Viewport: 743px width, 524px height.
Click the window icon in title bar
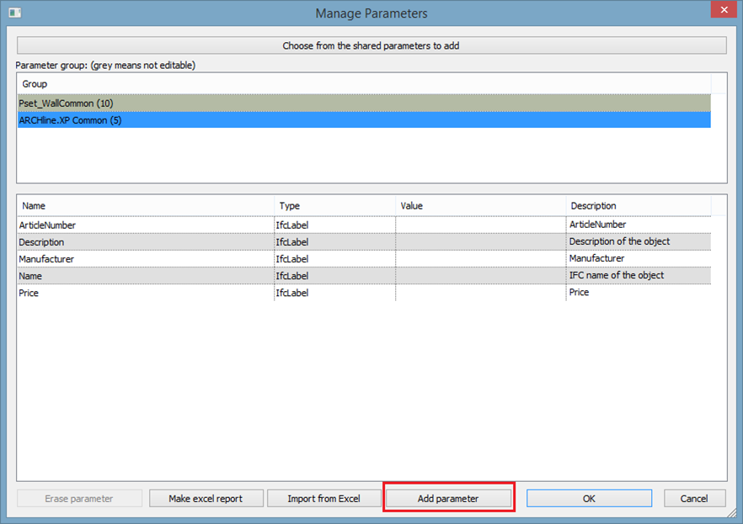click(x=14, y=13)
